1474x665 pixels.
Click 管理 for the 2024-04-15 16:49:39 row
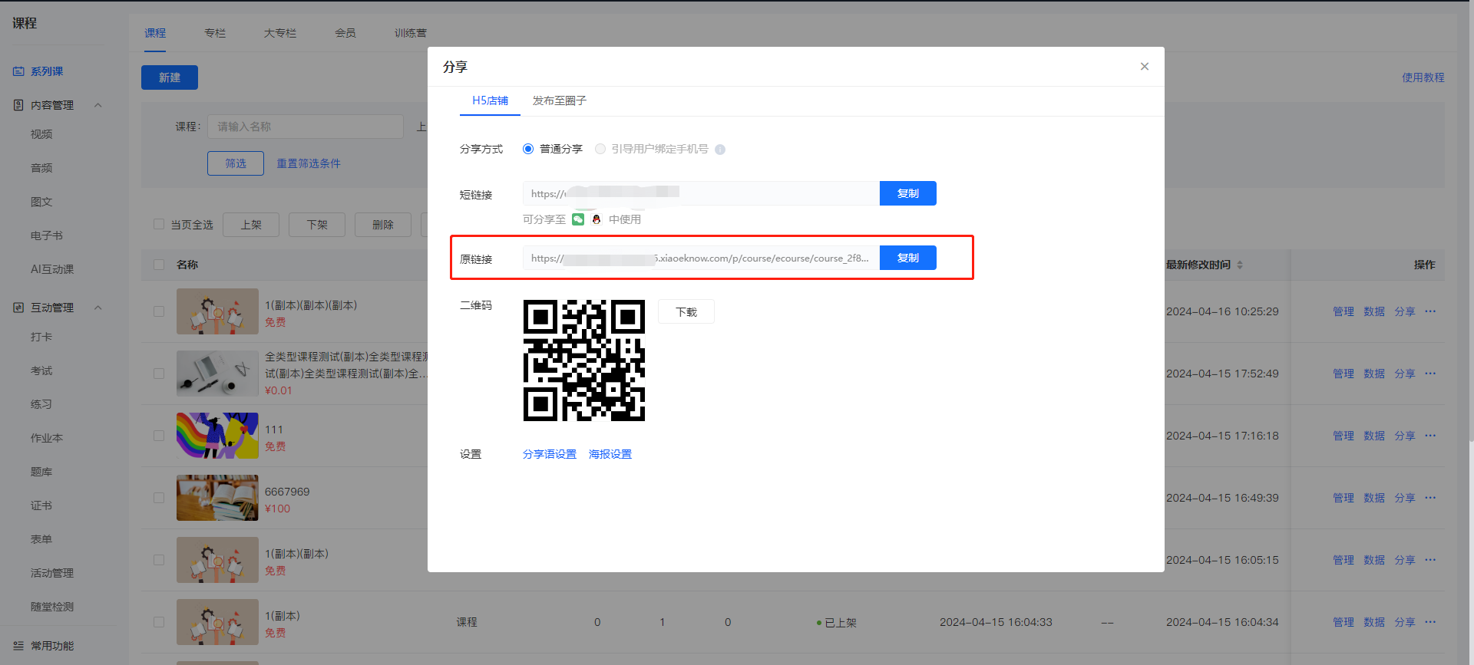[x=1343, y=498]
